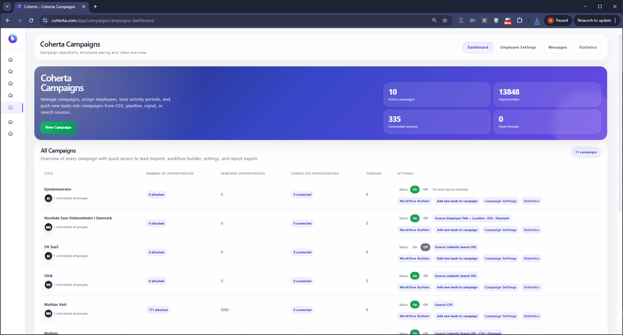The height and width of the screenshot is (335, 623).
Task: Open Chrome menu via Relaunch to update
Action: 596,20
